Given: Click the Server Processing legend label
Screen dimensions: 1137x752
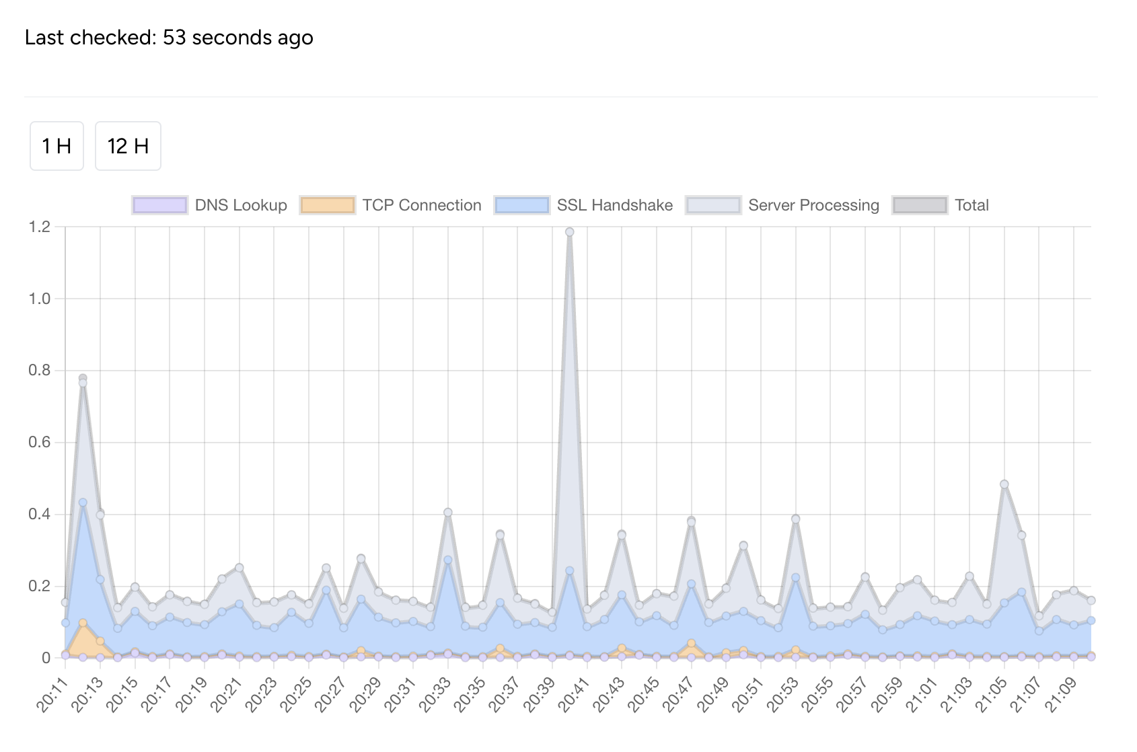Looking at the screenshot, I should click(813, 205).
